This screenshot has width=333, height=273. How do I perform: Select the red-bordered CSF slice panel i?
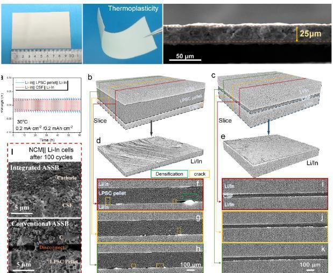275,194
